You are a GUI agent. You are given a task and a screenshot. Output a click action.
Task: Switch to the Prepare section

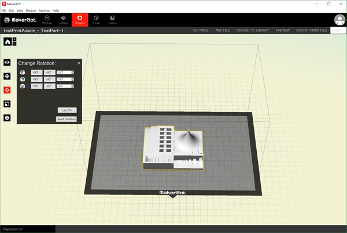80,20
